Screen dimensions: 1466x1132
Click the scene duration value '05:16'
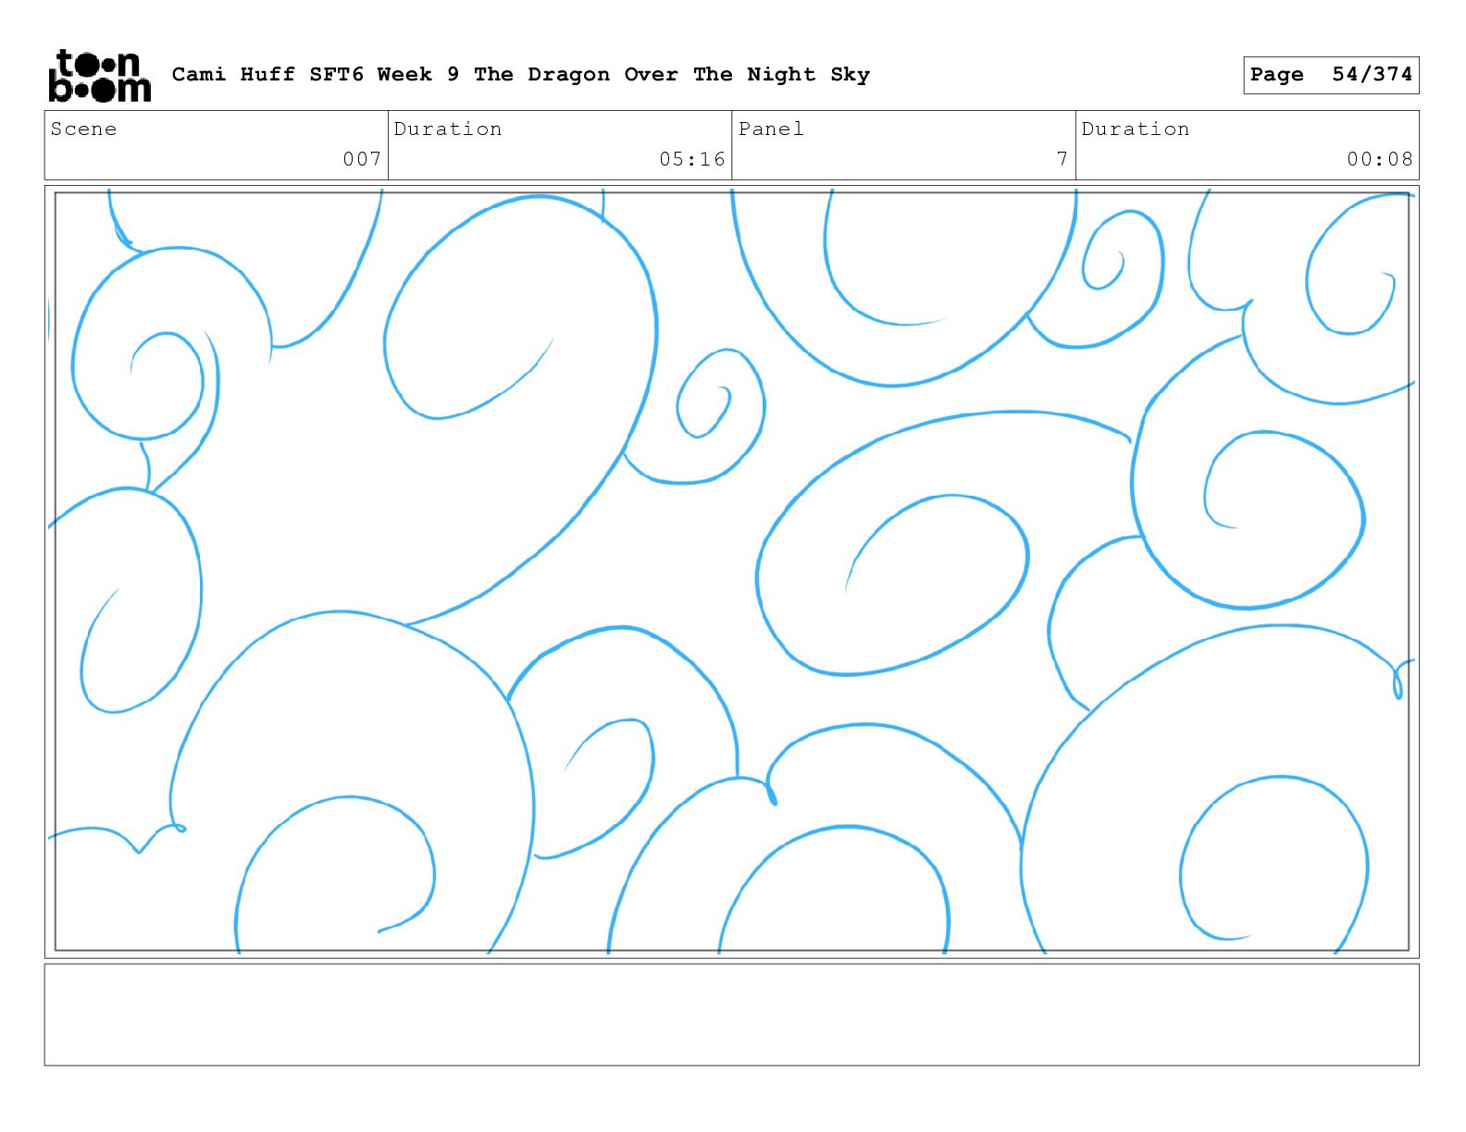pos(692,159)
